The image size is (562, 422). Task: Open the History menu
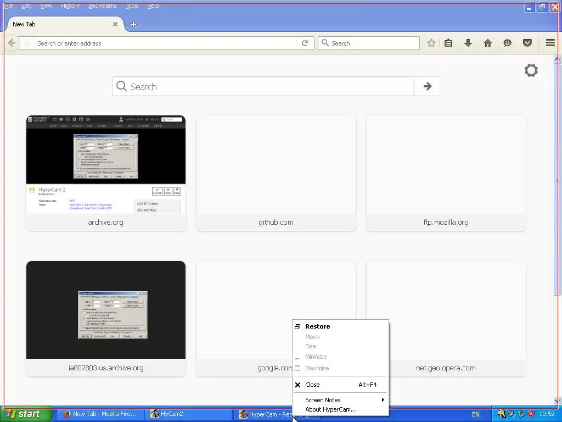click(70, 5)
